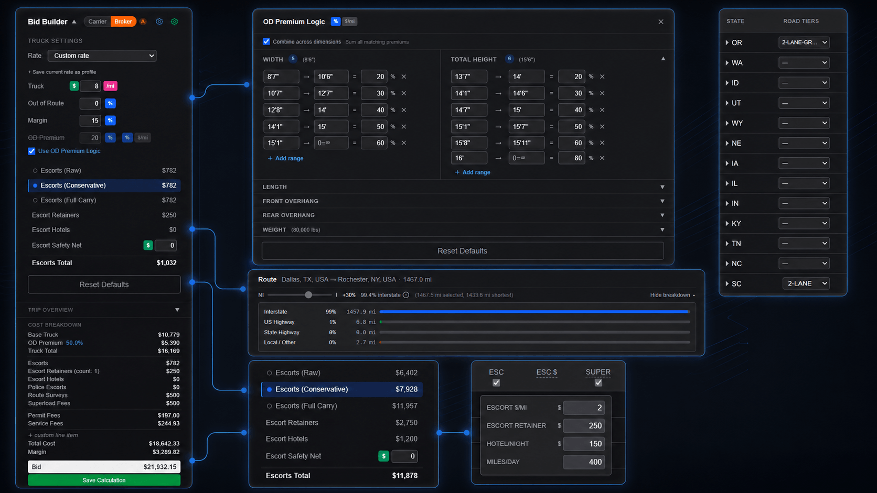
Task: Expand the ID state row
Action: tap(727, 83)
